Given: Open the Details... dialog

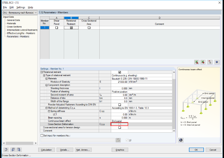Looking at the screenshot, I should click(65, 150).
